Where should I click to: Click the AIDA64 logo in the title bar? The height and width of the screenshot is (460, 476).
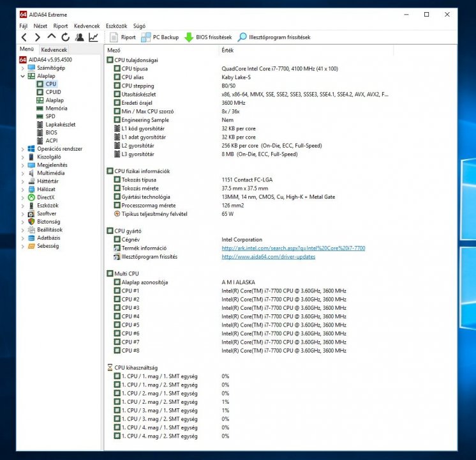pyautogui.click(x=23, y=15)
